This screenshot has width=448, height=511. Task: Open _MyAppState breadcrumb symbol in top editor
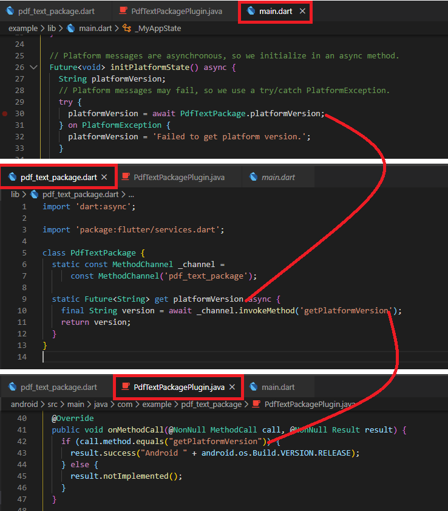(x=158, y=29)
